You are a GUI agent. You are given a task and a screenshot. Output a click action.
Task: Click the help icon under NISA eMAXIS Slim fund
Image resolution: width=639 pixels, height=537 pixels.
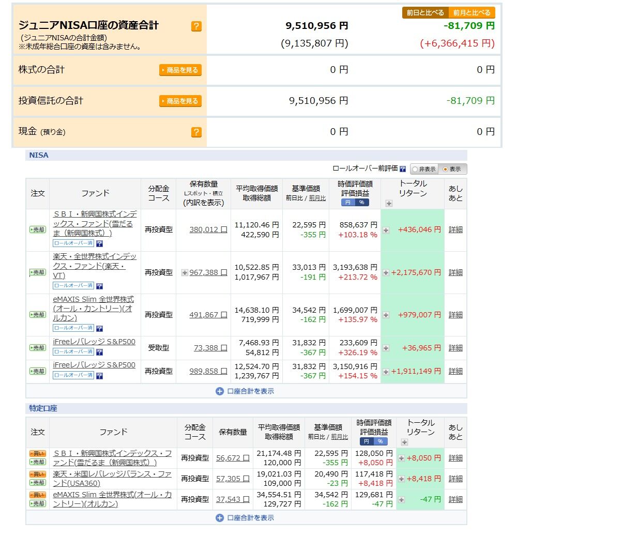[x=99, y=328]
